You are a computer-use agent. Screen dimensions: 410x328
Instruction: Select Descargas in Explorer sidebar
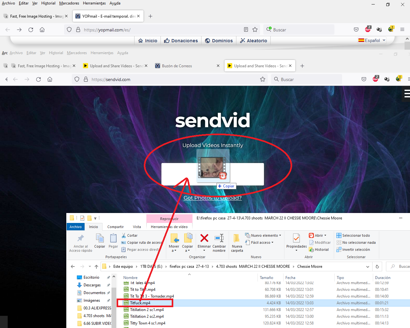pyautogui.click(x=92, y=285)
